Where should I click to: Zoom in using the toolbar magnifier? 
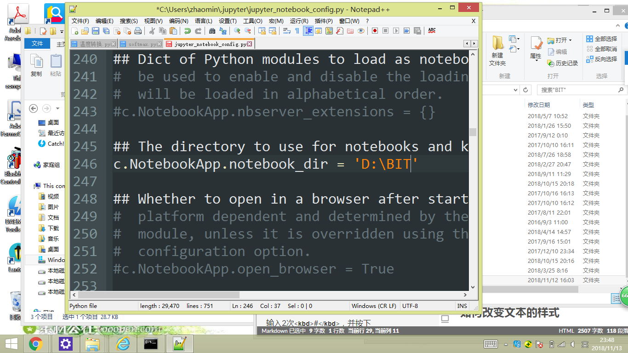[x=237, y=31]
